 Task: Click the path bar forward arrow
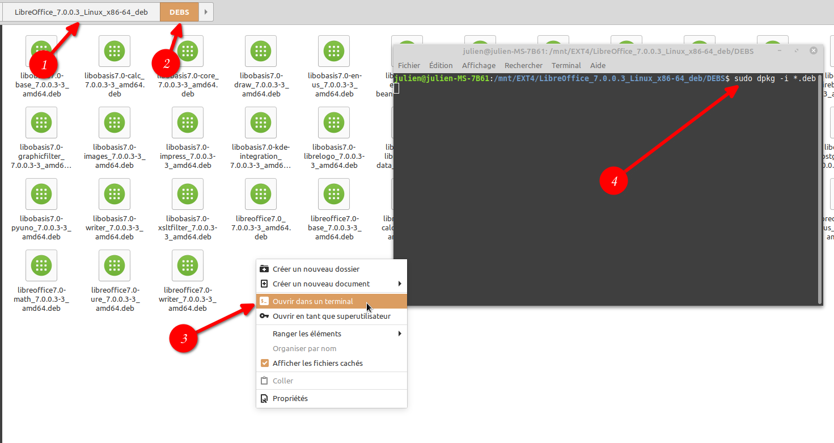coord(206,12)
